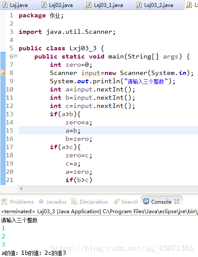Click the Lxj02.java file icon
The width and height of the screenshot is (198, 257).
click(44, 5)
